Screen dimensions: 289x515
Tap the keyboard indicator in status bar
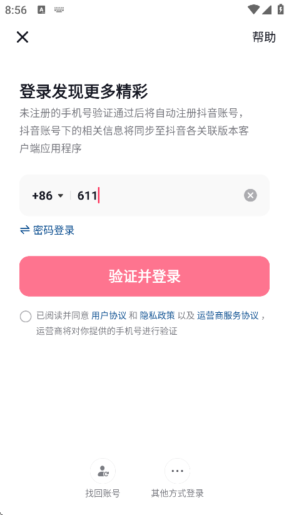pyautogui.click(x=59, y=9)
